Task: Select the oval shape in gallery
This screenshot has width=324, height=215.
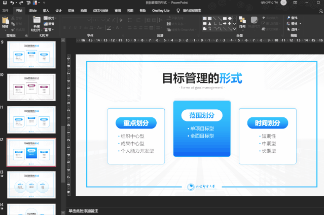Action: [230, 18]
